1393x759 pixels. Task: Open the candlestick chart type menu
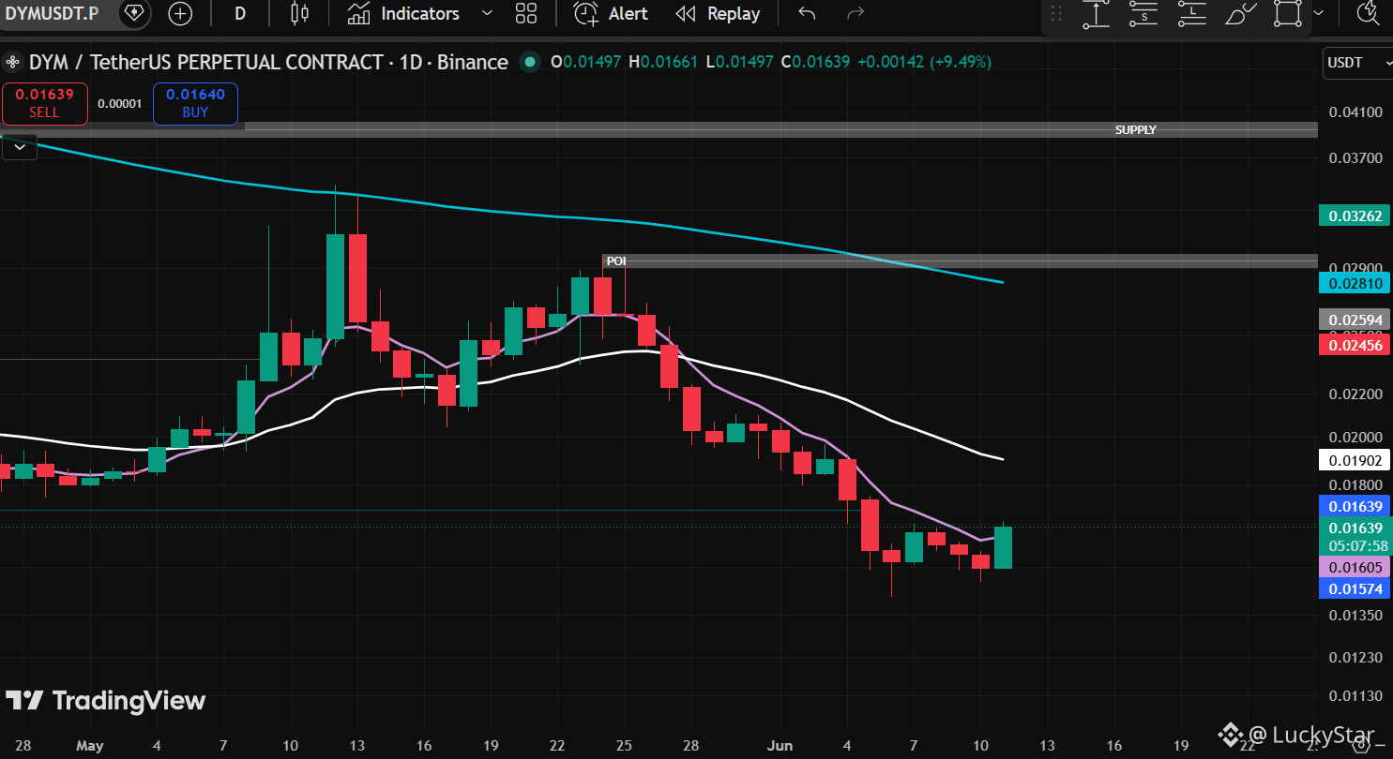(299, 13)
